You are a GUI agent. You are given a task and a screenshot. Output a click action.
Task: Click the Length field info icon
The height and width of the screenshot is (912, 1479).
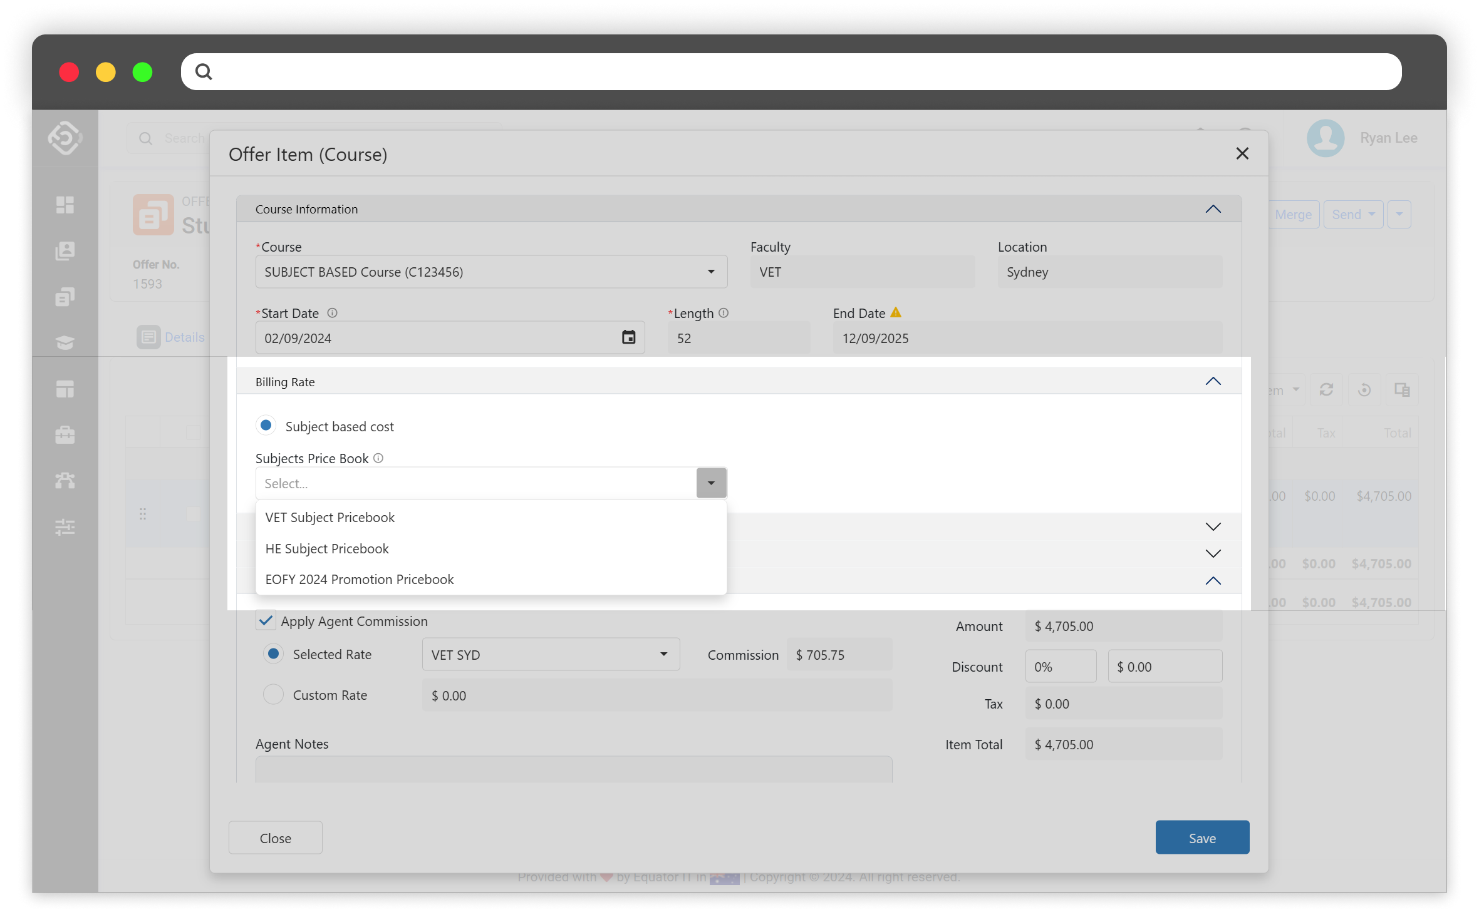724,313
